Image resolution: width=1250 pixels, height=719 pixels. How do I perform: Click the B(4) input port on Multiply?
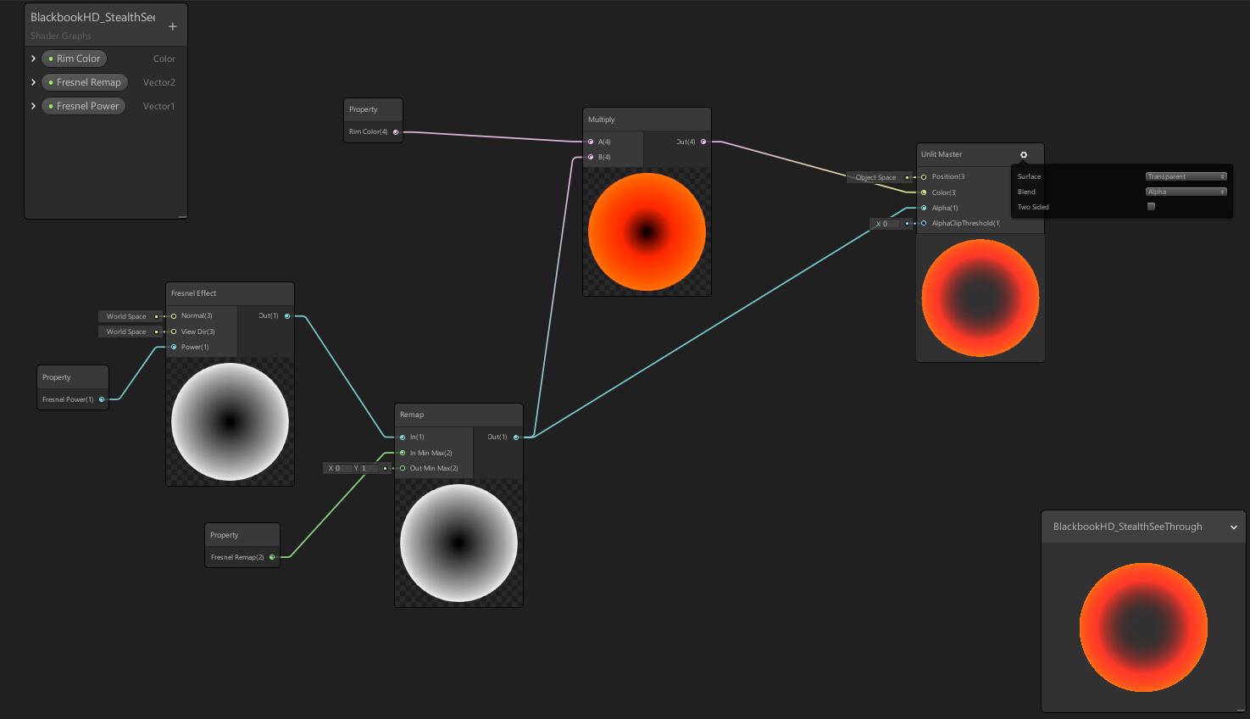coord(590,157)
